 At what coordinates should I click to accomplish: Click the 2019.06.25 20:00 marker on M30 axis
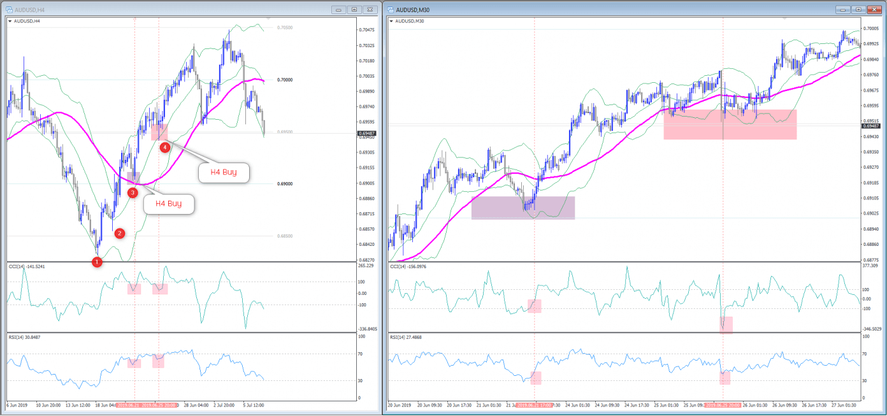pos(723,405)
